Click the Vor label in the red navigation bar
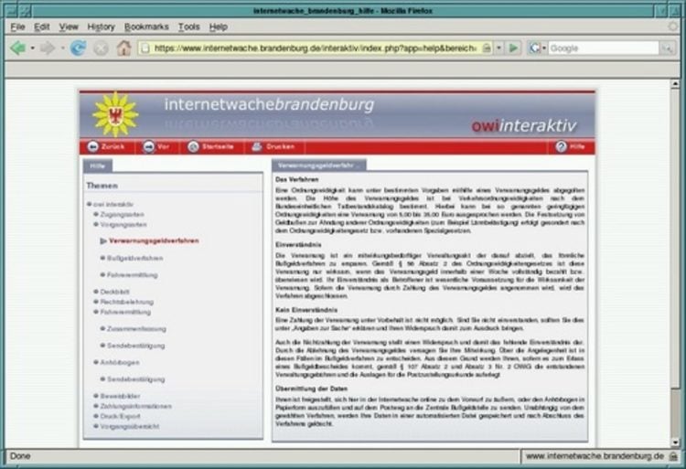This screenshot has width=686, height=469. coord(163,146)
